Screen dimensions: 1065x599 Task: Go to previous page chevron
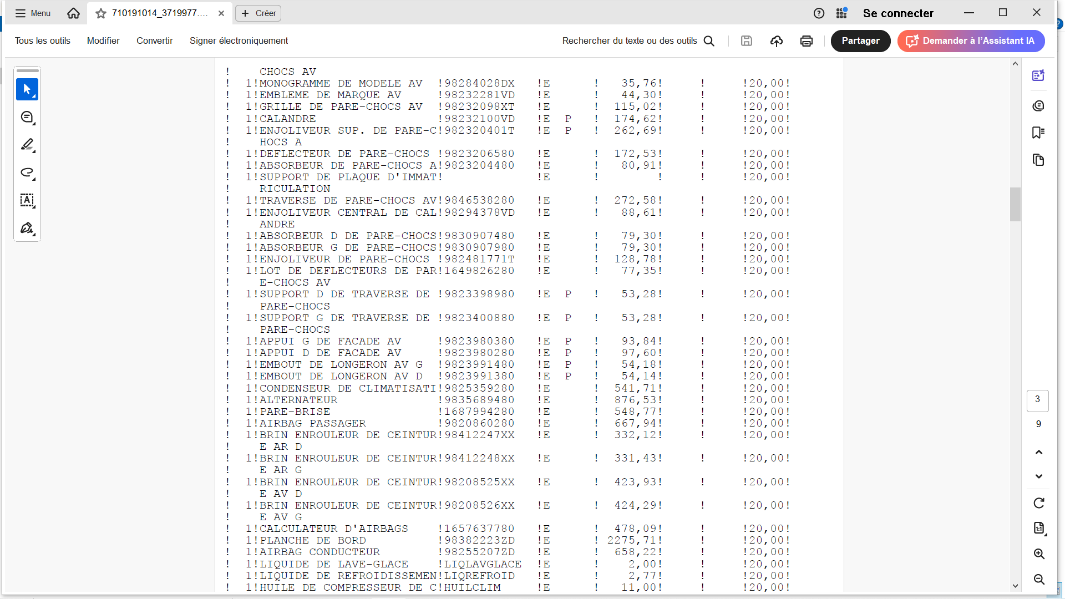coord(1038,452)
